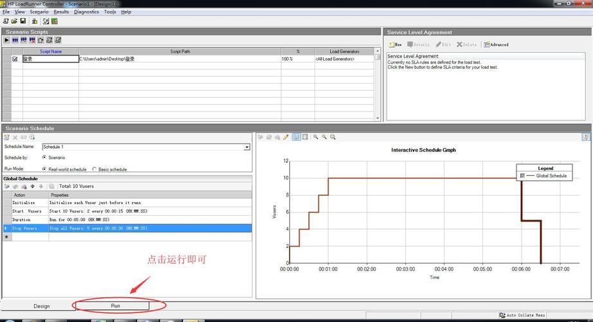Click the schedule start time clock icon
Image resolution: width=593 pixels, height=322 pixels.
[x=32, y=137]
